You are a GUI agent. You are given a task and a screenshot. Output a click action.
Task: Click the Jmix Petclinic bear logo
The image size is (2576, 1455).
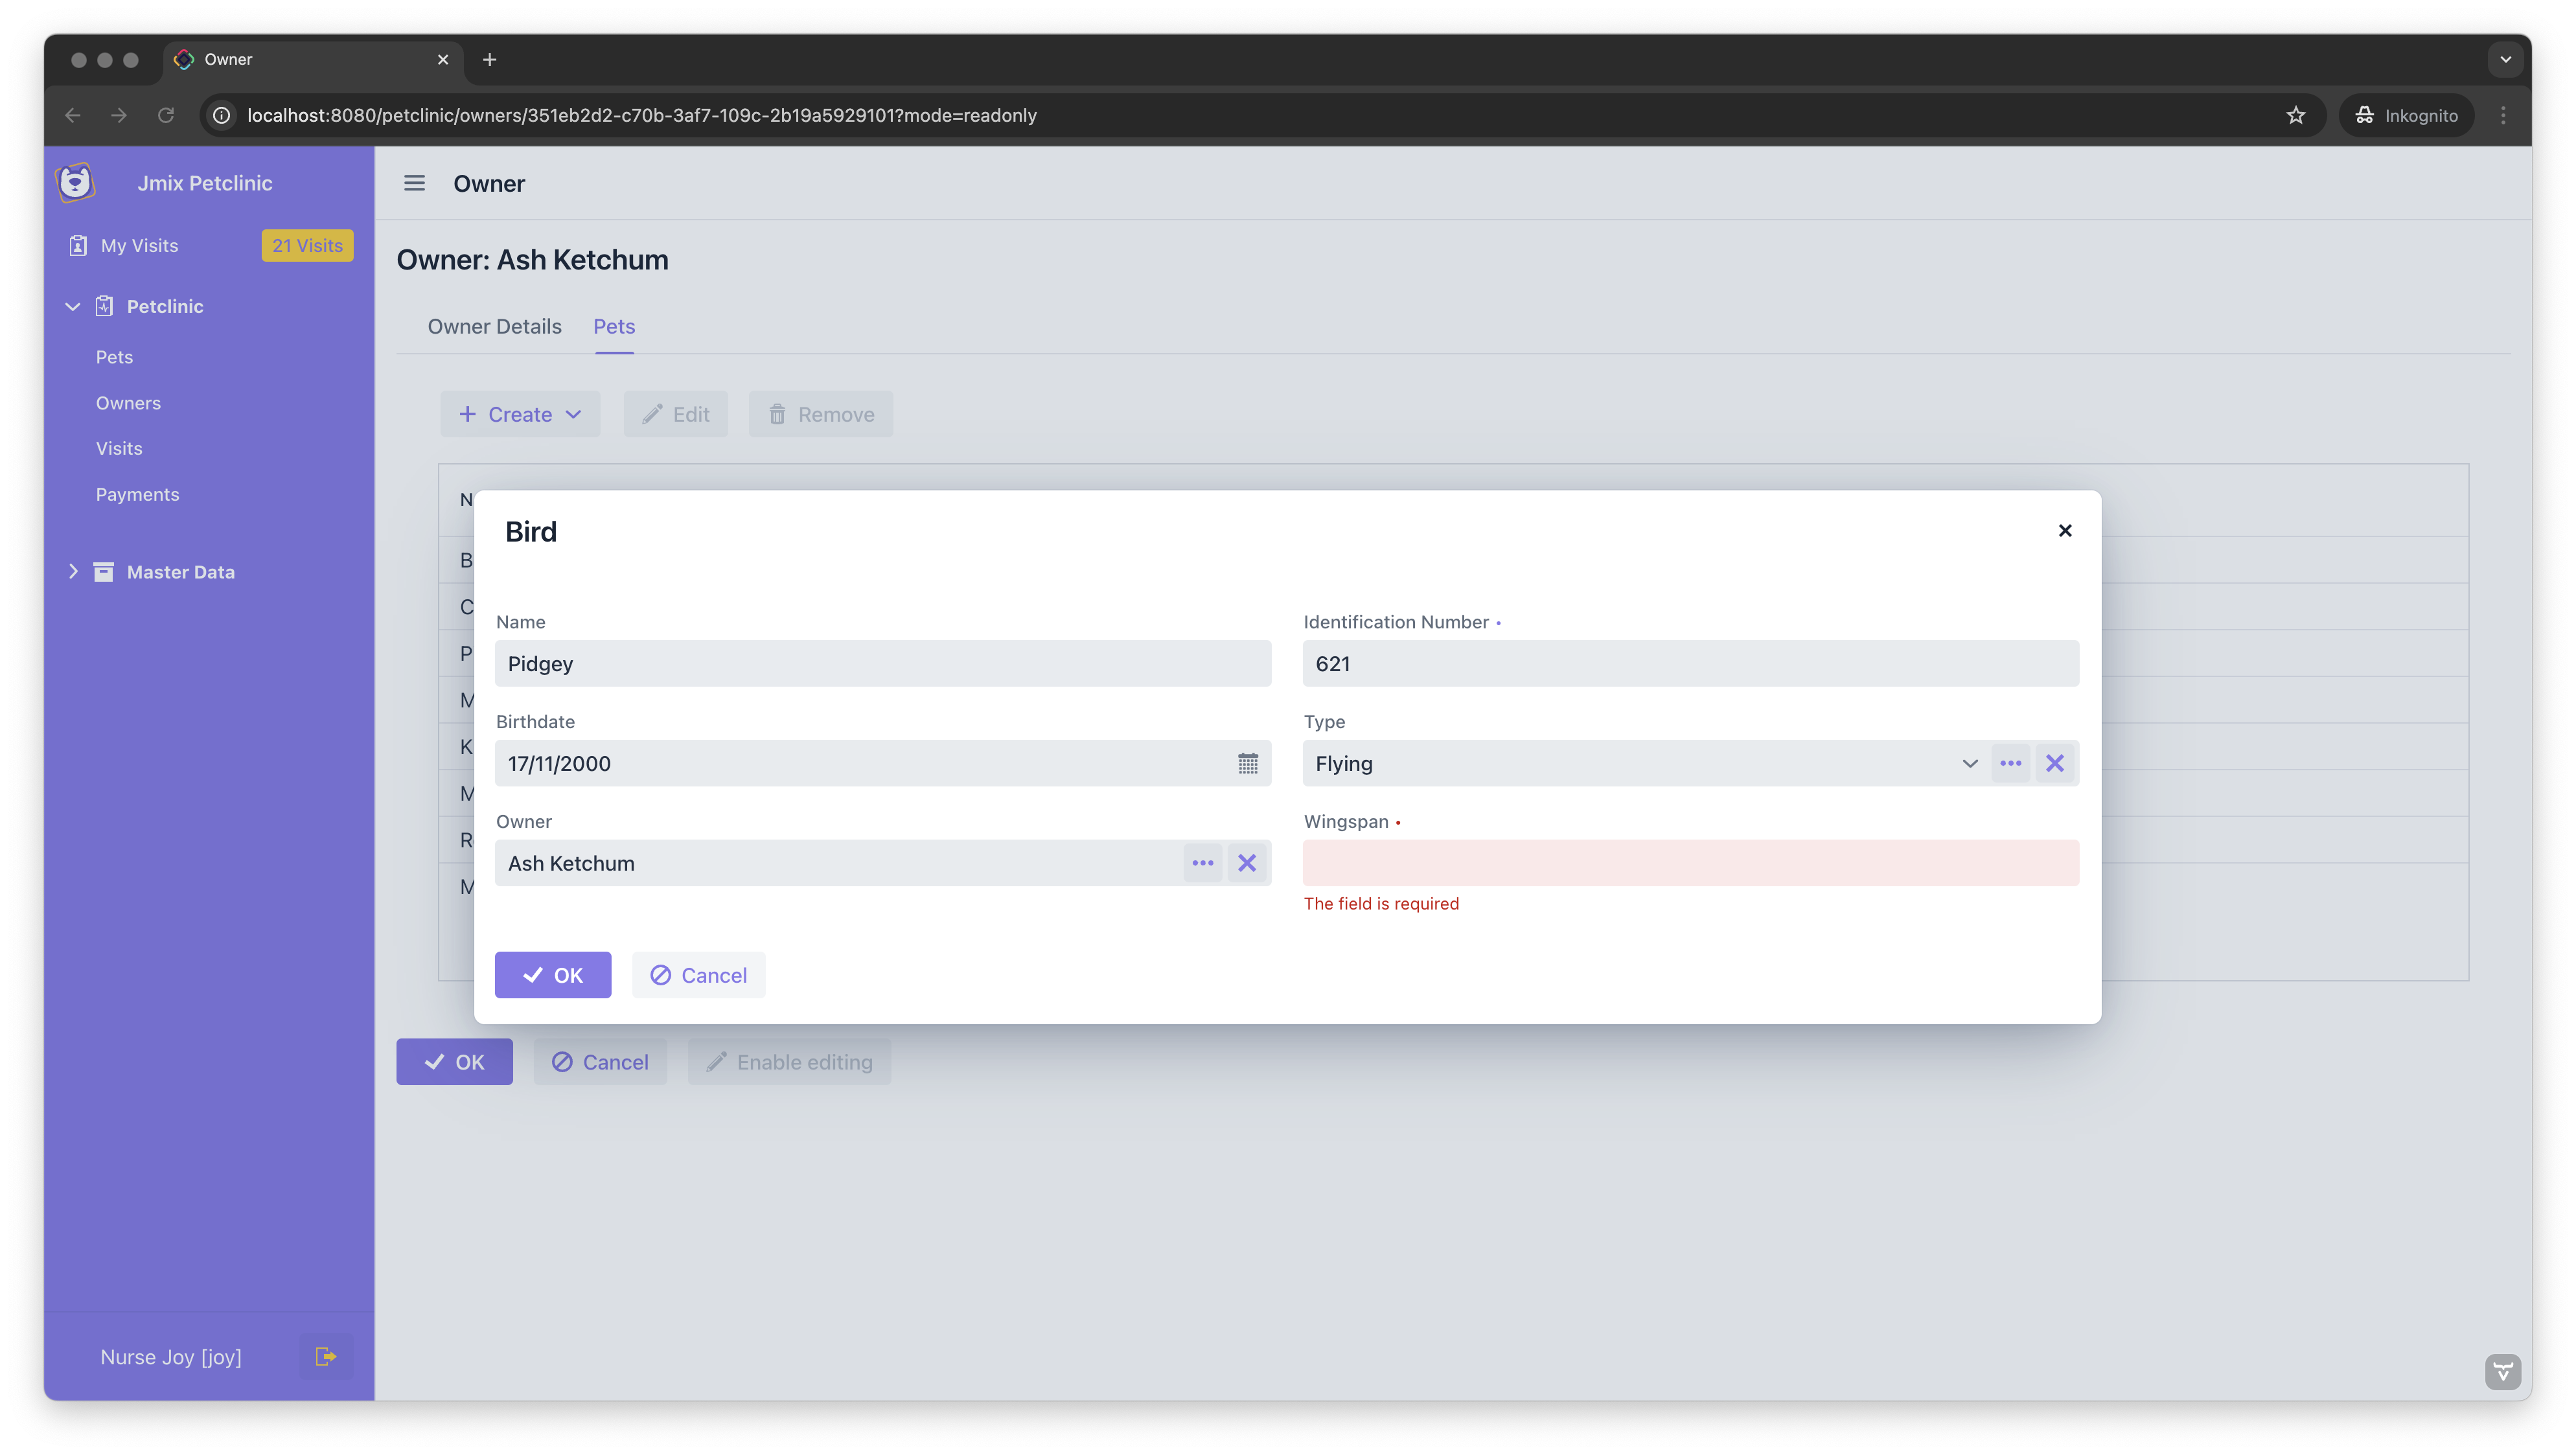tap(76, 183)
